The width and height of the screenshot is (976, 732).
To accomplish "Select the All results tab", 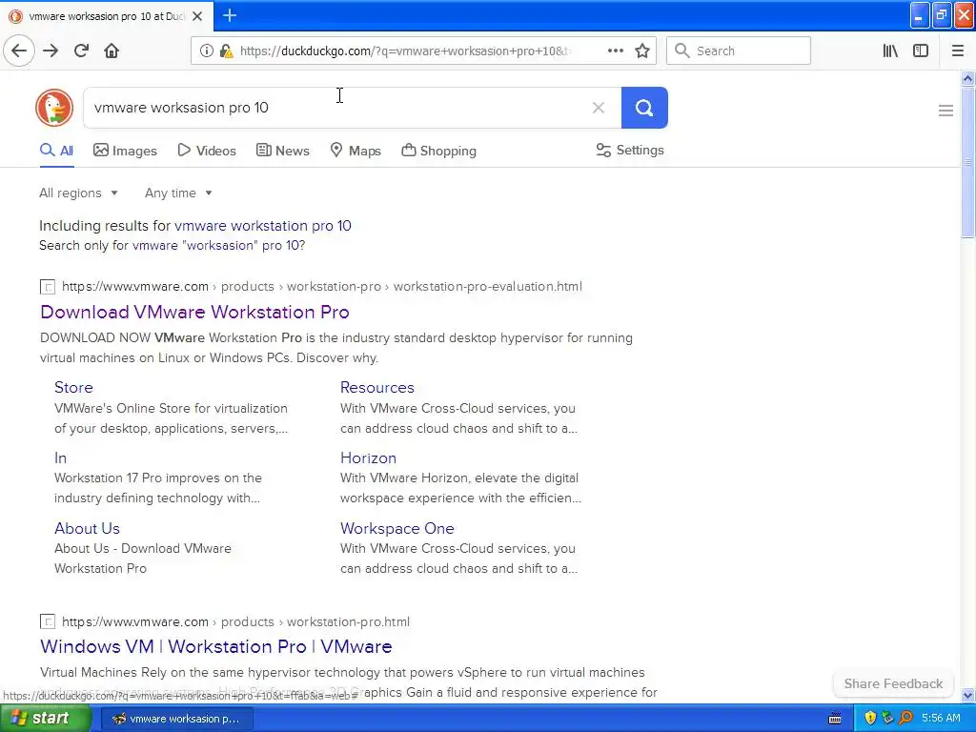I will [x=56, y=151].
